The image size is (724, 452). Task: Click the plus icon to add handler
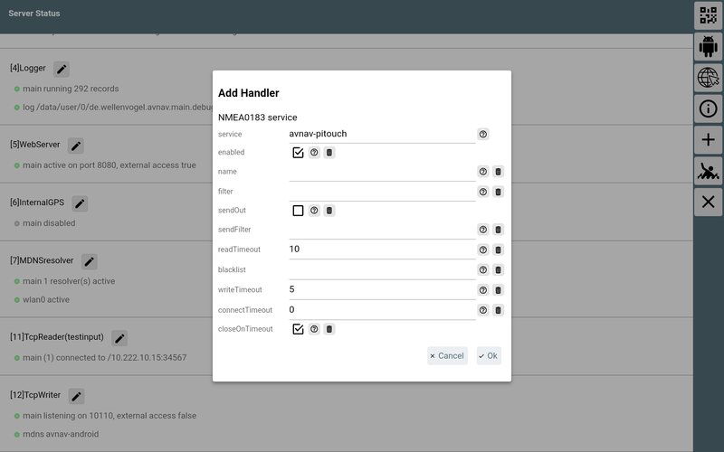[x=708, y=139]
